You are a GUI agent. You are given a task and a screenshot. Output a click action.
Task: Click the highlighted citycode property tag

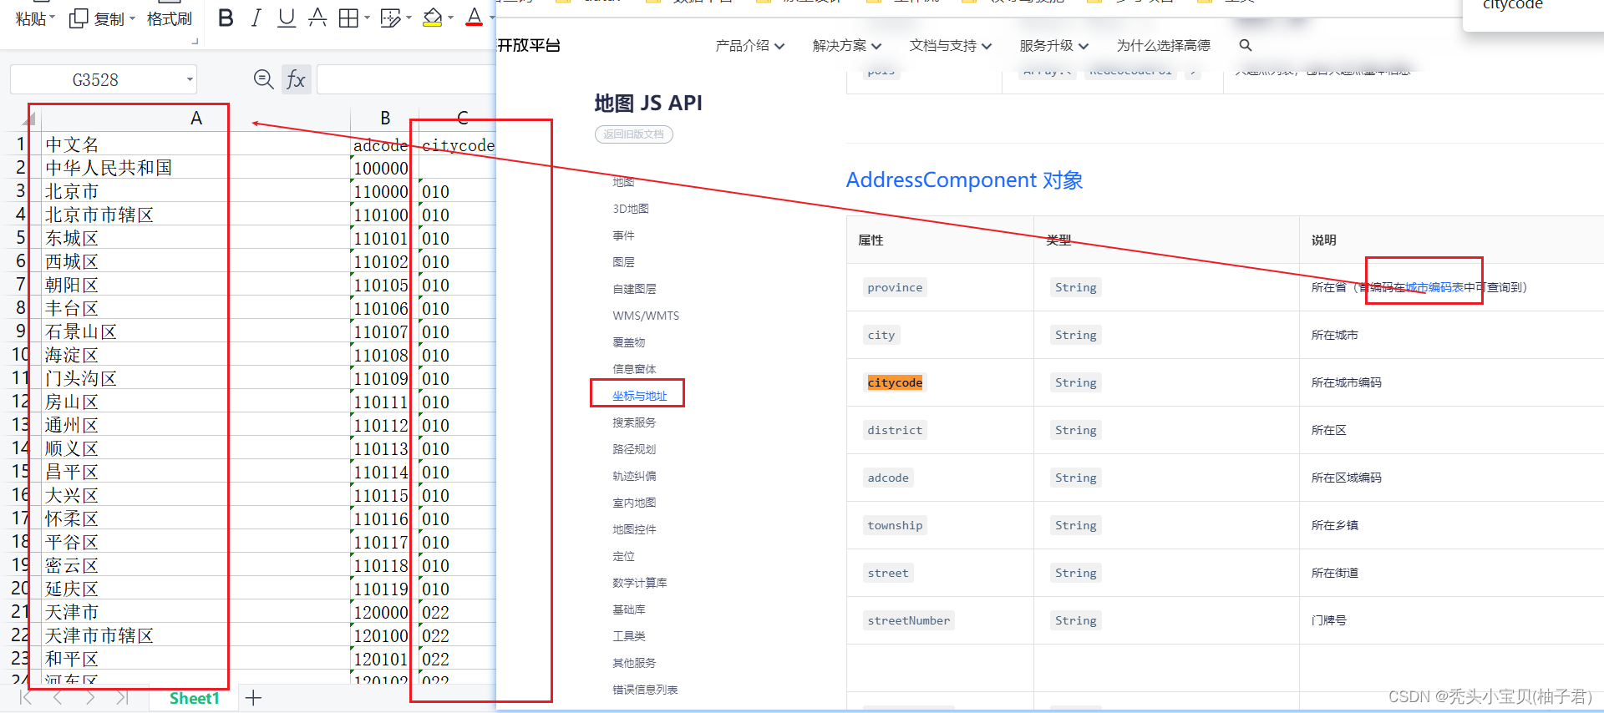895,382
